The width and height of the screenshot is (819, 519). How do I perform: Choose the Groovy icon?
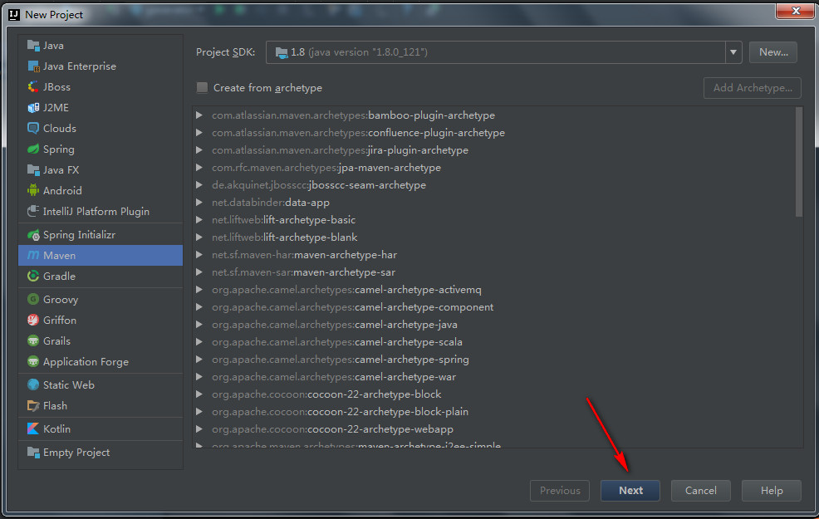pyautogui.click(x=33, y=299)
